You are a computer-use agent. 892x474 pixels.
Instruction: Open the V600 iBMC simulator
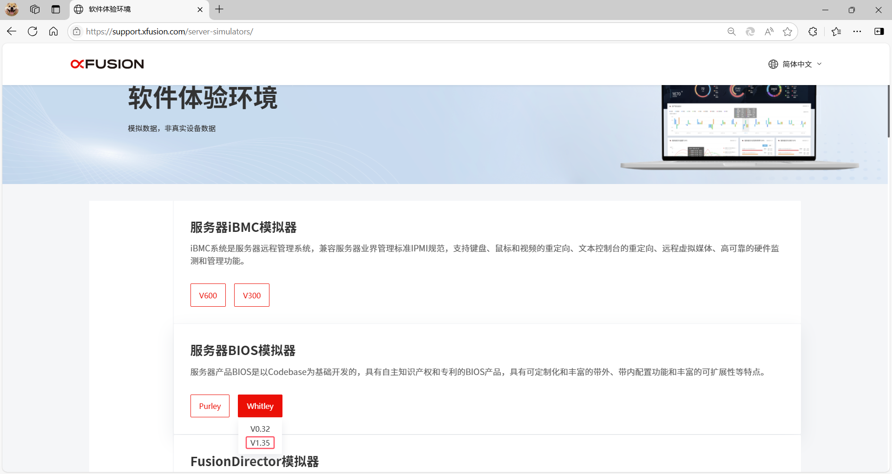[x=208, y=295]
